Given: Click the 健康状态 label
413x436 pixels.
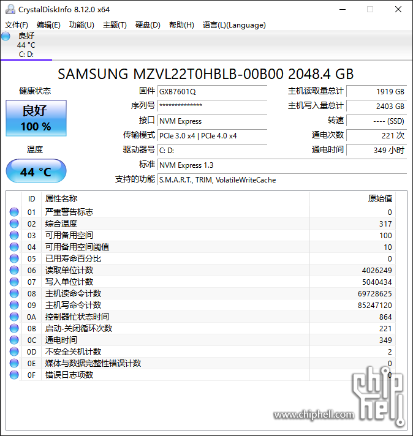Looking at the screenshot, I should point(35,91).
